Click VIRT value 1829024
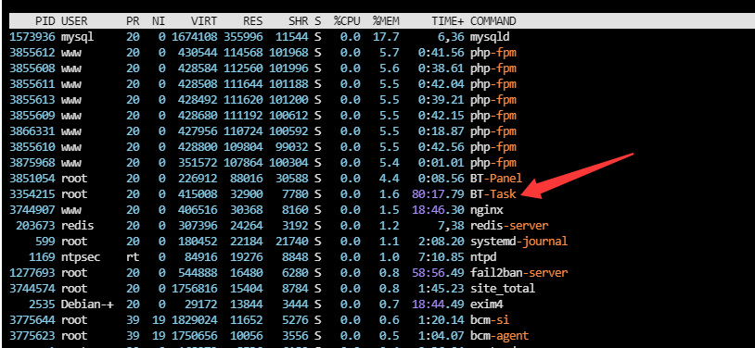 tap(194, 320)
